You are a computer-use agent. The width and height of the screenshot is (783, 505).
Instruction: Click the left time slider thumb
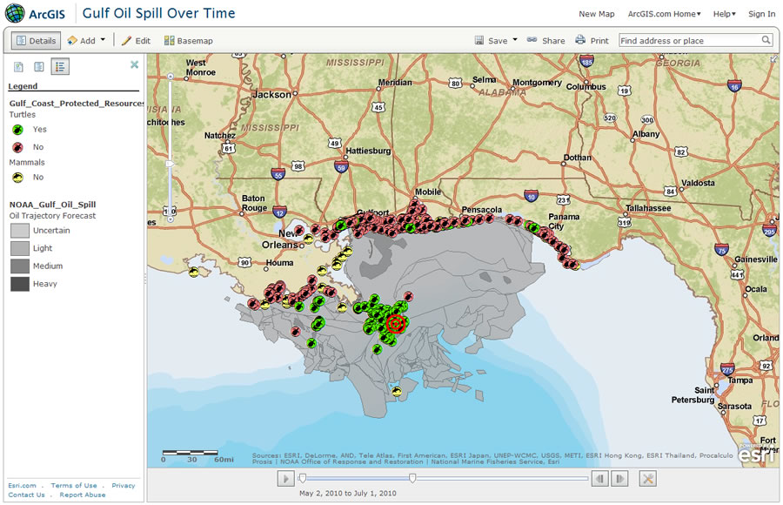pyautogui.click(x=302, y=479)
